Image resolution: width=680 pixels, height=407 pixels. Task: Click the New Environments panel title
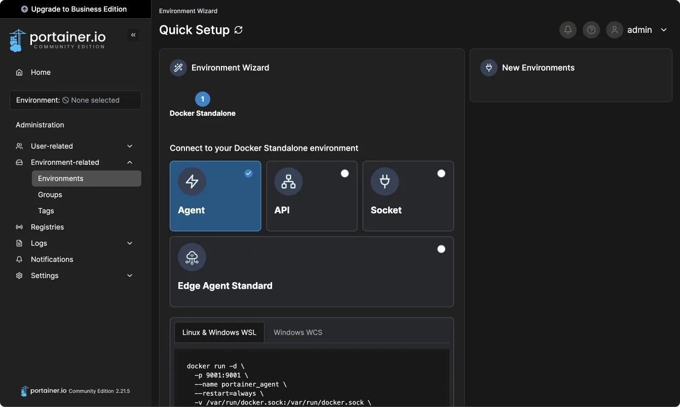(538, 68)
